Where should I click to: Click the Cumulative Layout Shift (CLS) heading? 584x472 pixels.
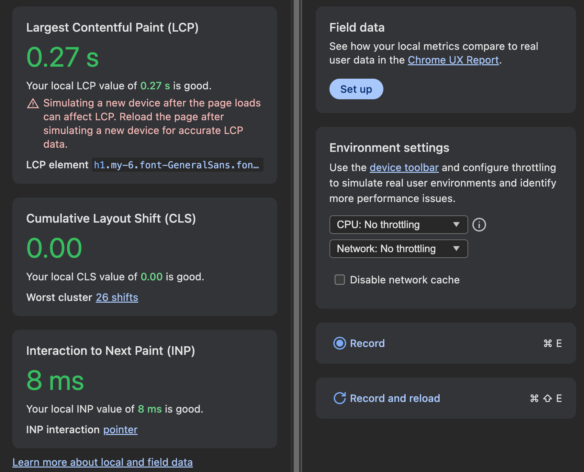coord(111,218)
